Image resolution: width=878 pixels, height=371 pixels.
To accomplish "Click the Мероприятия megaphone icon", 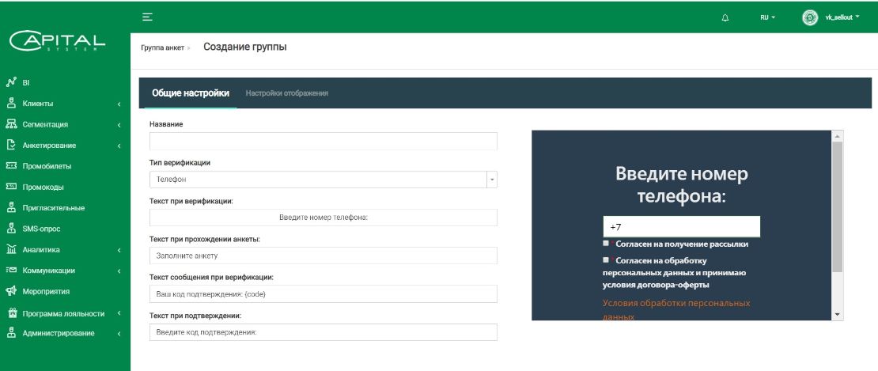I will [x=10, y=291].
